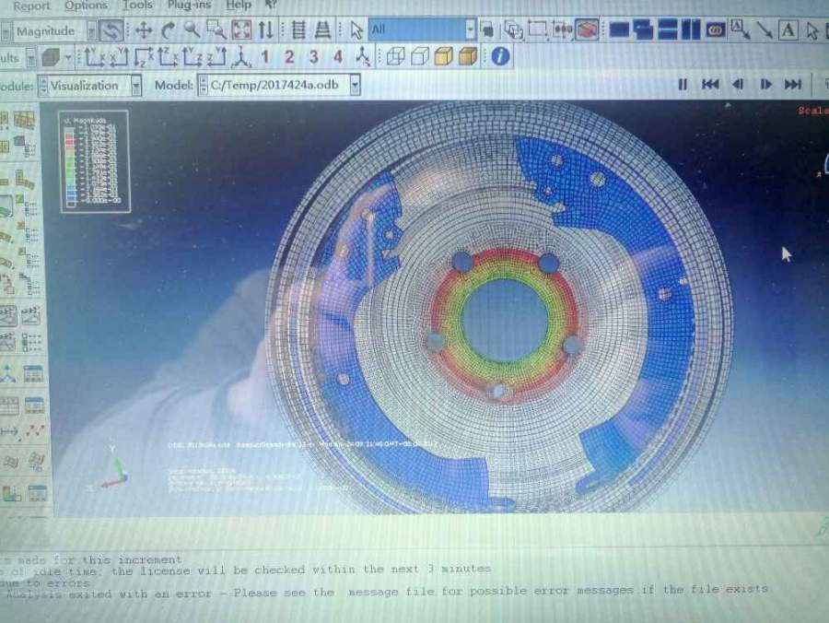Screen dimensions: 829x623
Task: Open the Plug-ins menu
Action: click(x=189, y=6)
